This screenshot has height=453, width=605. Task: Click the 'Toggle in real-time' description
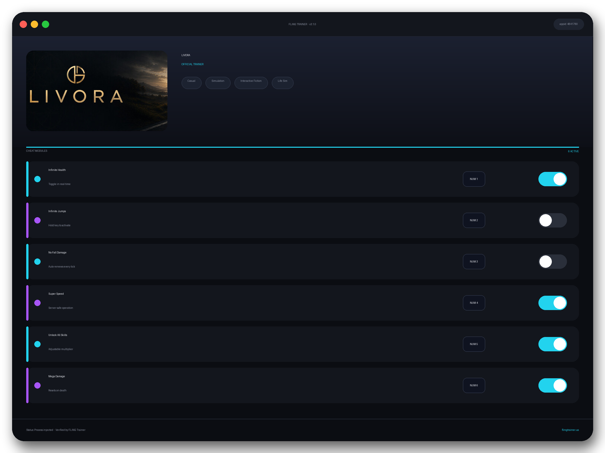[59, 184]
